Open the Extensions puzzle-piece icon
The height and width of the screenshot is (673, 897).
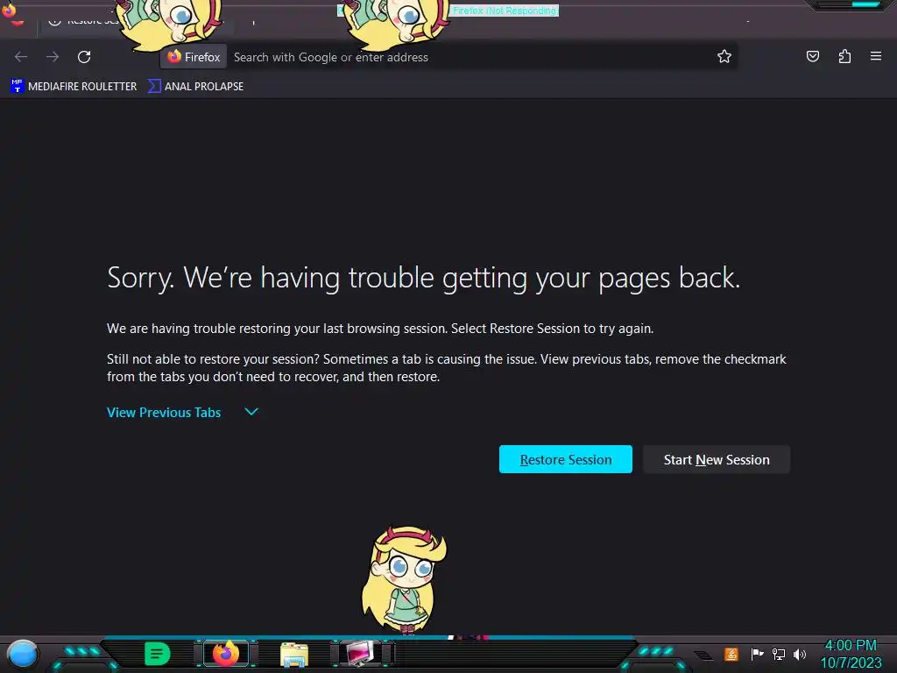coord(844,56)
